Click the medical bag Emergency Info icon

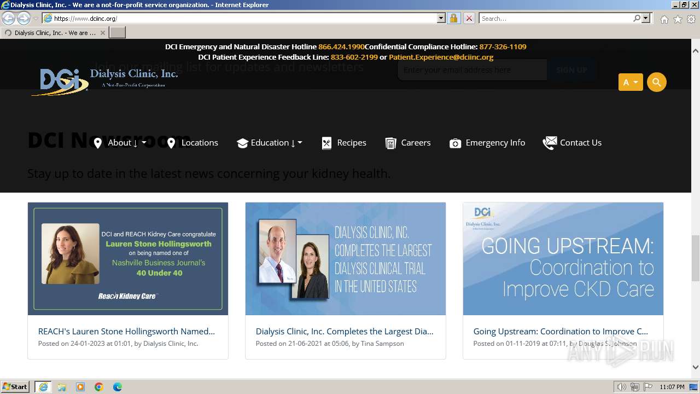click(455, 143)
